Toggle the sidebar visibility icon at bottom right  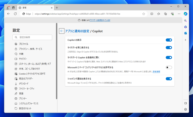185,103
